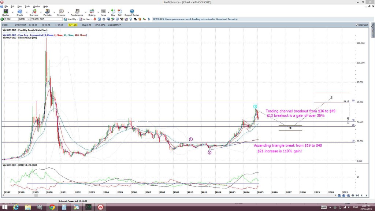The image size is (375, 211).
Task: Click the YAHOO! ORD name field
Action: (x=47, y=19)
